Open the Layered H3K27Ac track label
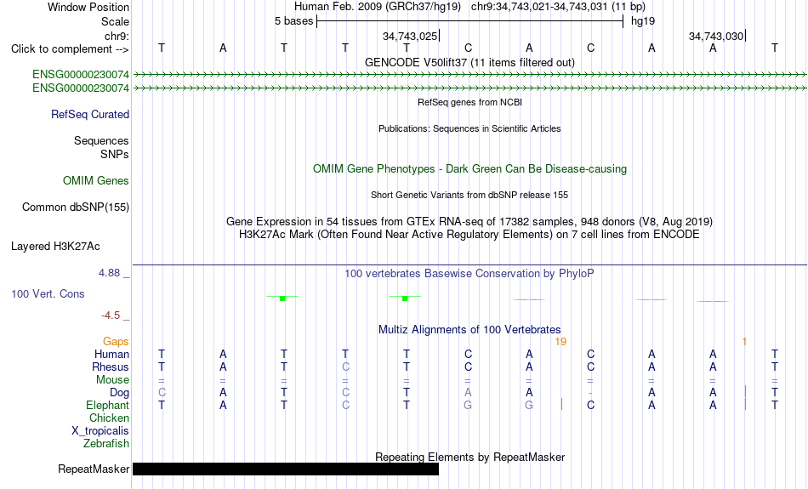 pos(55,247)
